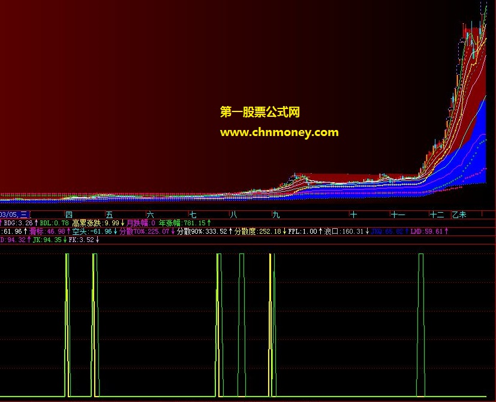The width and height of the screenshot is (496, 402).
Task: Select the 七 month marker
Action: pos(193,215)
